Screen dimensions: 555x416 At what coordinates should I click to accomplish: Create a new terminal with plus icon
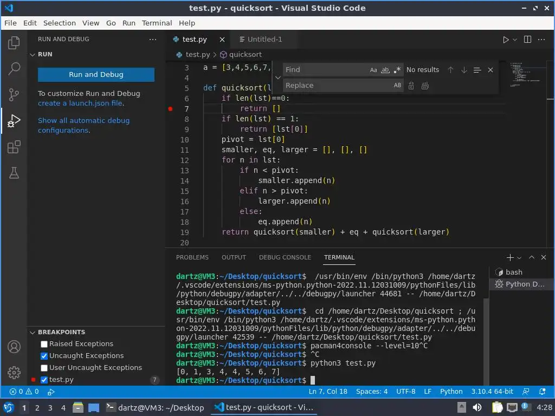(510, 257)
